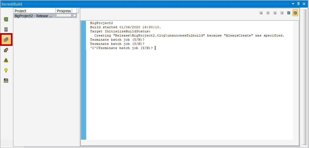Open the IncrediBuild window position dropdown arrow
Screen dimensions: 309x148
(293, 4)
